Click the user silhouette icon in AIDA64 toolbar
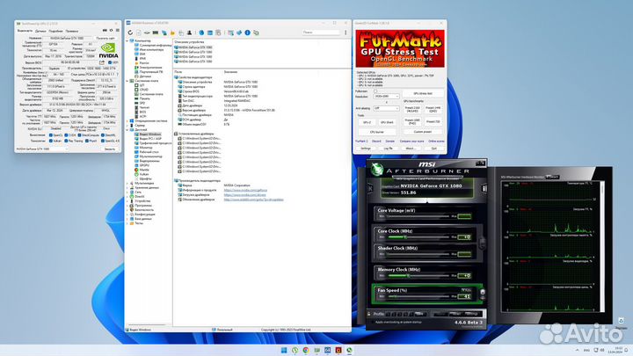The image size is (633, 356). click(189, 33)
